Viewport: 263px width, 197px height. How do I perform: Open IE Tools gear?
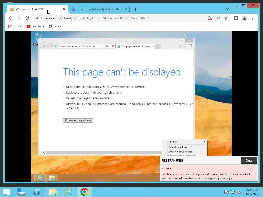point(190,46)
